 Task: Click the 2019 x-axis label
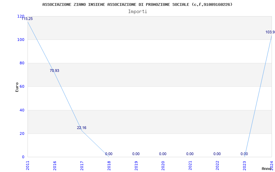coord(136,165)
